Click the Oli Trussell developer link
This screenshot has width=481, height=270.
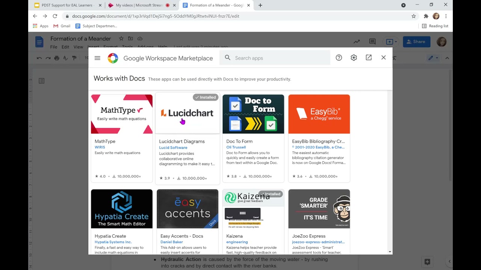click(236, 147)
